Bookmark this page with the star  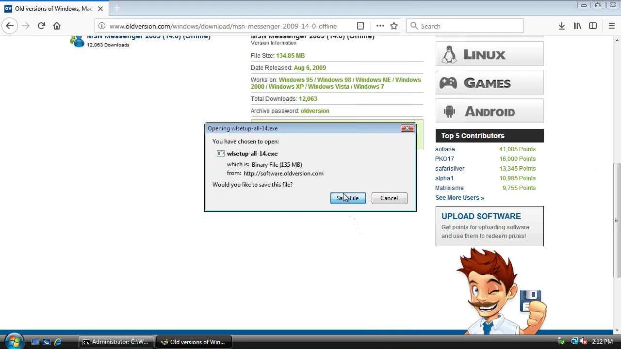(x=394, y=26)
